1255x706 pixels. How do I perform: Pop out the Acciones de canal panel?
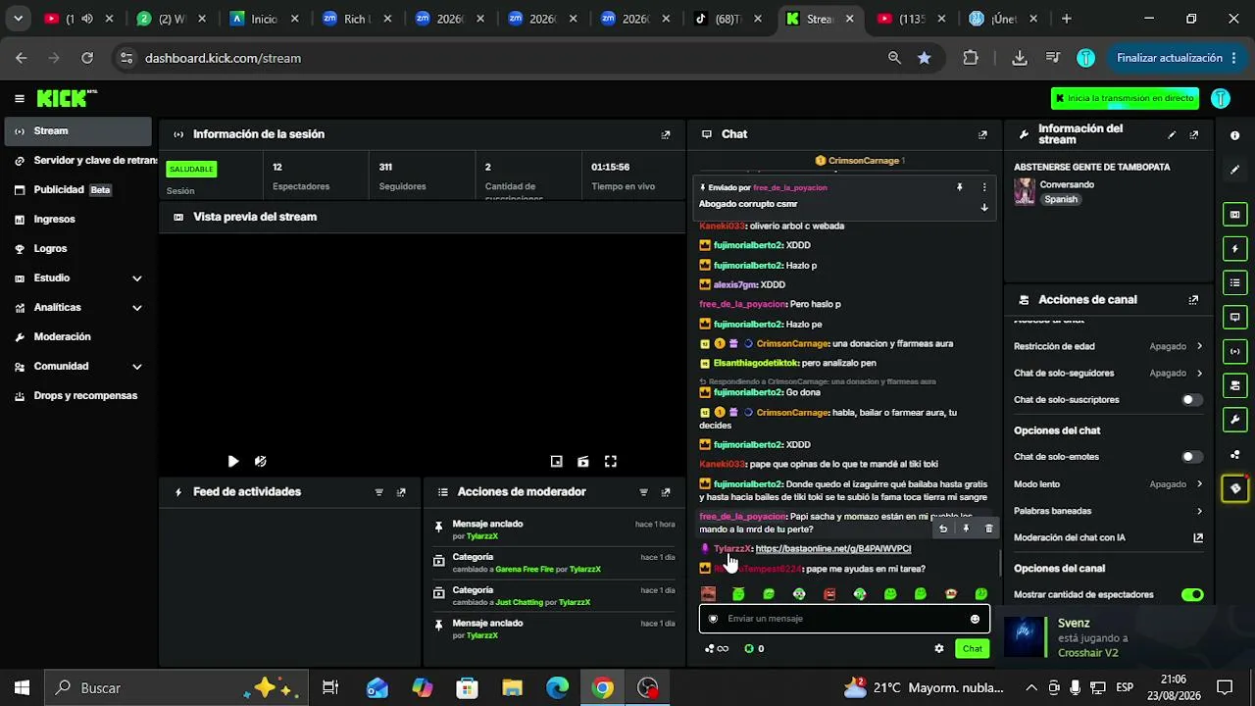point(1193,300)
